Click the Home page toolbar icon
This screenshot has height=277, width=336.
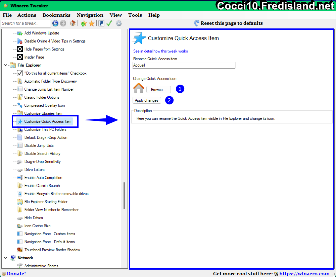73,23
